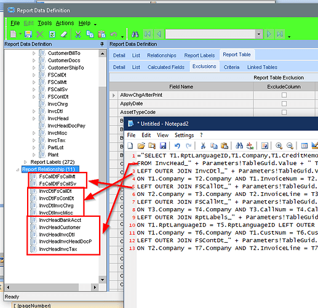Expand the Report Labels (272) node
The width and height of the screenshot is (318, 308).
click(25, 162)
